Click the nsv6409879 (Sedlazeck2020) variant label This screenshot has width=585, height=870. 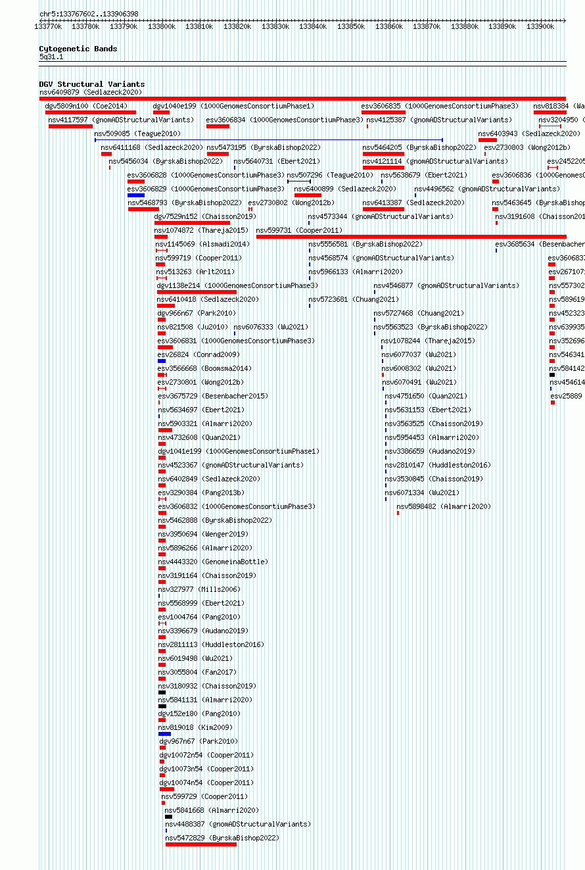[x=91, y=92]
